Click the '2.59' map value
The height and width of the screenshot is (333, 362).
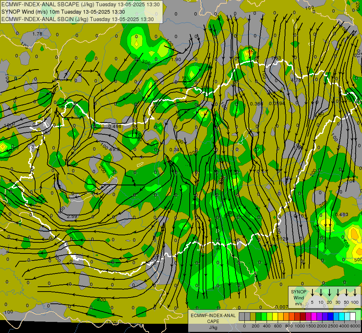coord(72,216)
